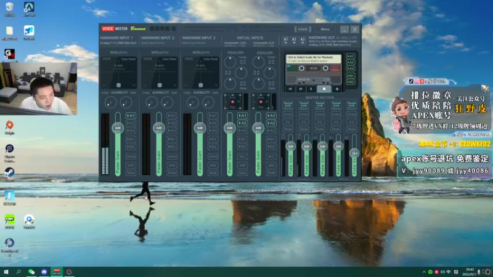
Task: Open WeChat from the taskbar
Action: (31, 271)
